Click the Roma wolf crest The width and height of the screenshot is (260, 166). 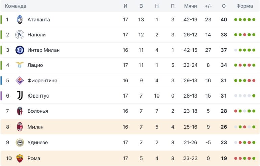(20, 158)
